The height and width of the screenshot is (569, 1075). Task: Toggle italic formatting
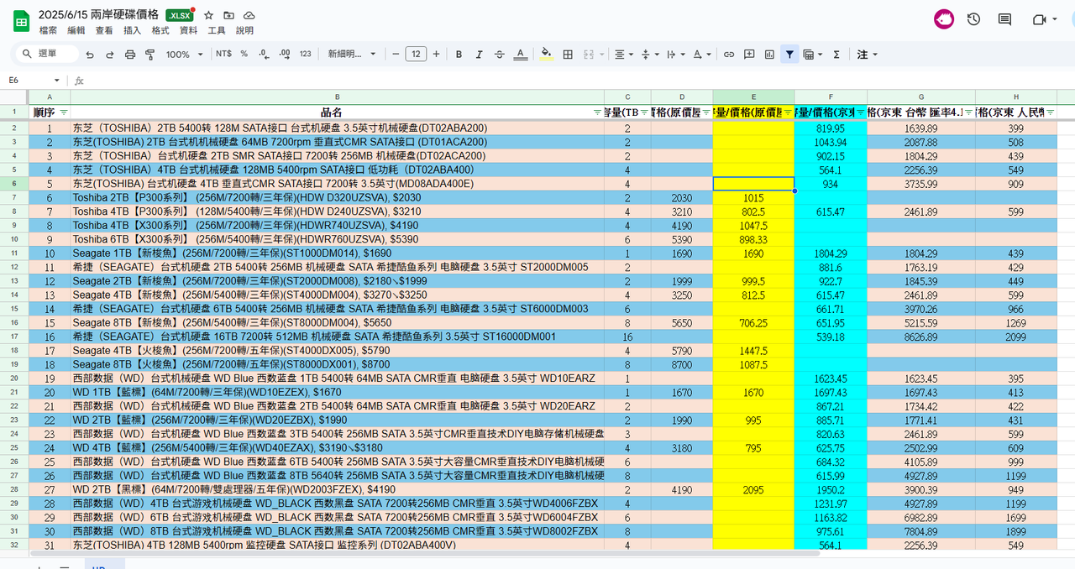point(480,54)
